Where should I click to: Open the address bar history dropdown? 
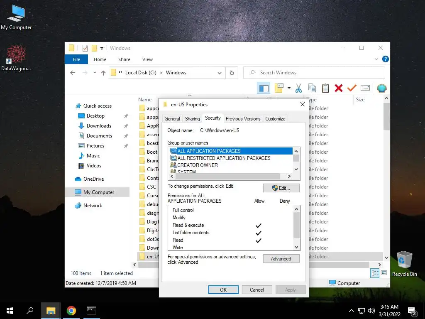[220, 73]
